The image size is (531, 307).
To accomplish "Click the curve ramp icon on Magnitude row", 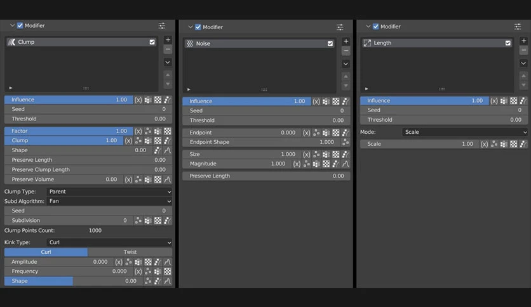I will point(346,164).
